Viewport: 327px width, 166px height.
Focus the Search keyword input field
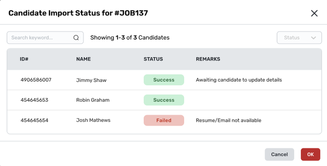click(x=45, y=38)
